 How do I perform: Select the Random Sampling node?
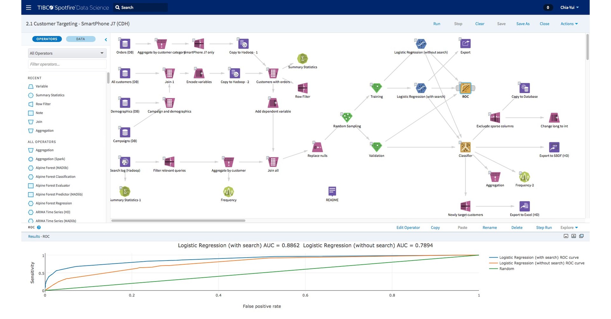point(347,117)
